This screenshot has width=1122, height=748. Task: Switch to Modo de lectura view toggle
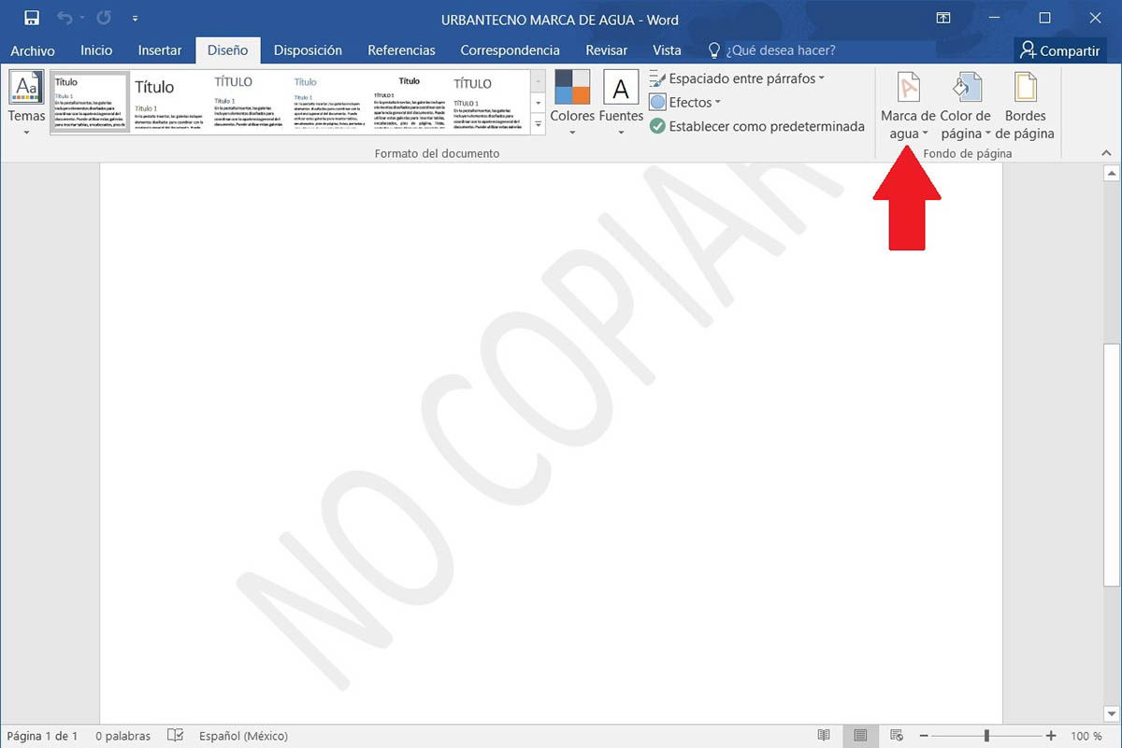point(824,736)
